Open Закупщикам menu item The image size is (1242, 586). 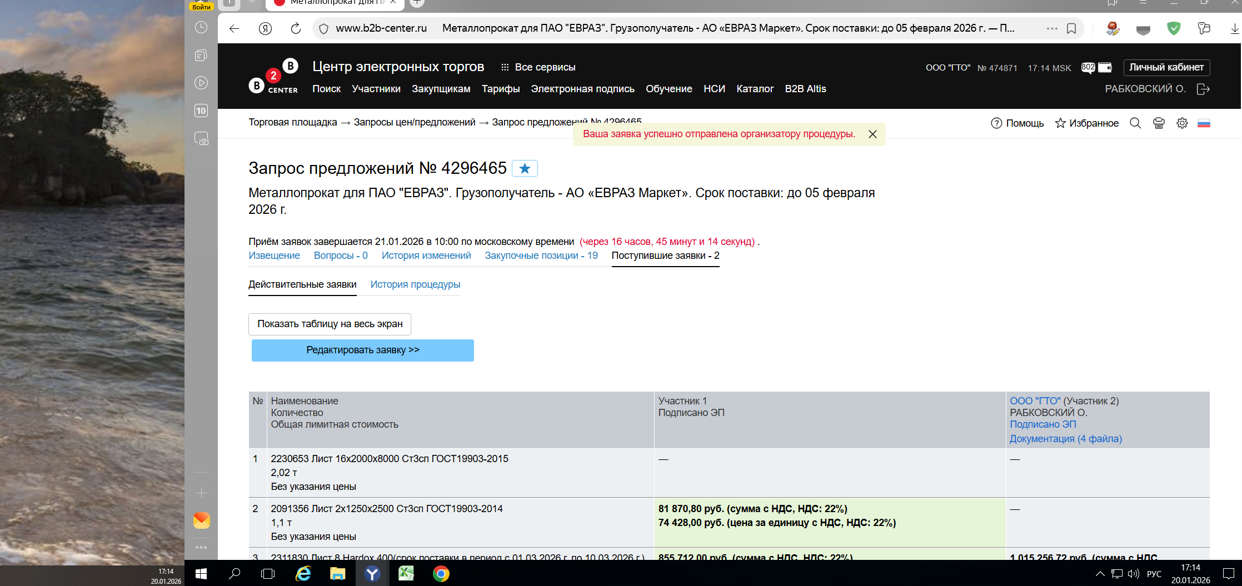click(x=441, y=89)
